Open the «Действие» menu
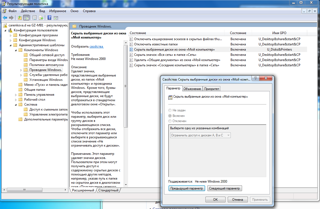The image size is (320, 209). coord(28,11)
